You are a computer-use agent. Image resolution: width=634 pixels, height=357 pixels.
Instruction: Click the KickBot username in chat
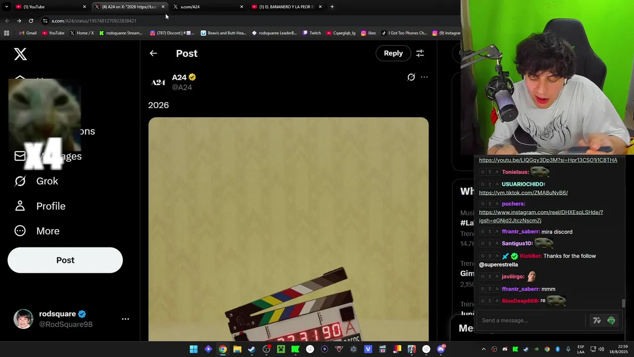(530, 256)
